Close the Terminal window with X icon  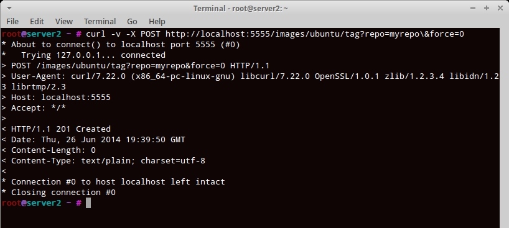click(x=500, y=8)
